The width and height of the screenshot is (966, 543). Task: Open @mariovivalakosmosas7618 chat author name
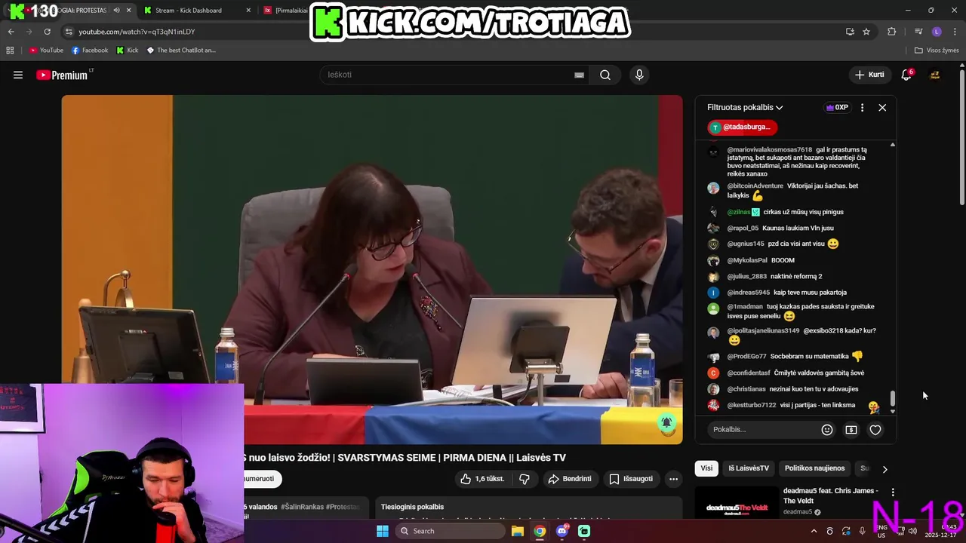pyautogui.click(x=770, y=150)
